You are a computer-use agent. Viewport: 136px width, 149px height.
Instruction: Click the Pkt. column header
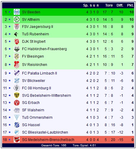pyautogui.click(x=130, y=5)
